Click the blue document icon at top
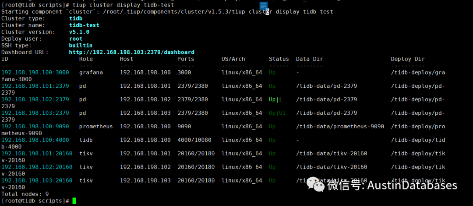This screenshot has height=206, width=473. 263,5
